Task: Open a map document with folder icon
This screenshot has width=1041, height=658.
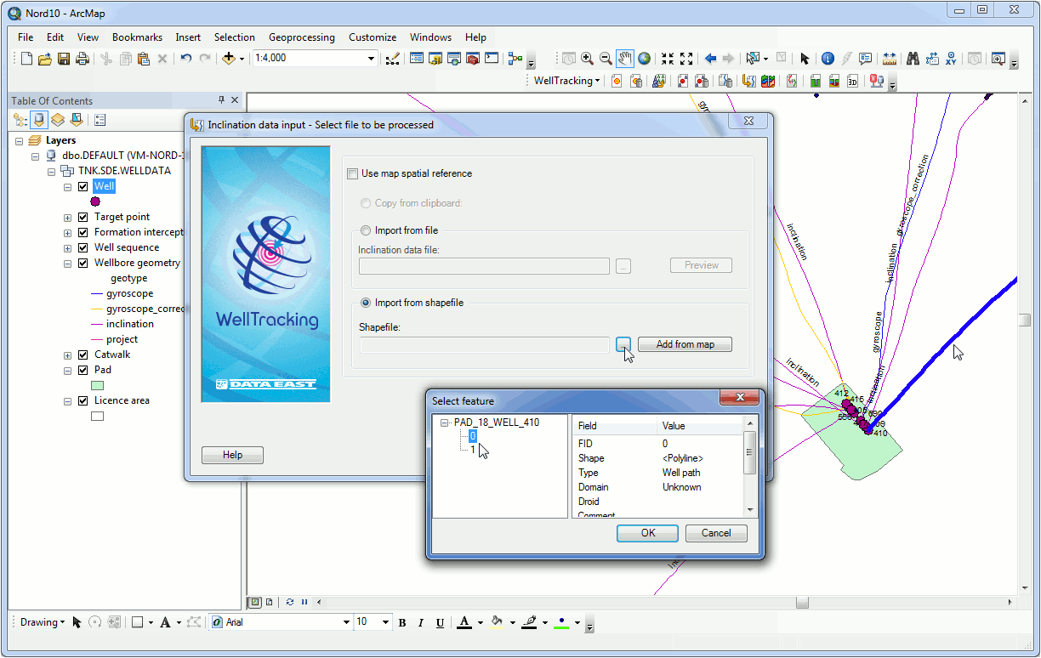Action: (45, 59)
